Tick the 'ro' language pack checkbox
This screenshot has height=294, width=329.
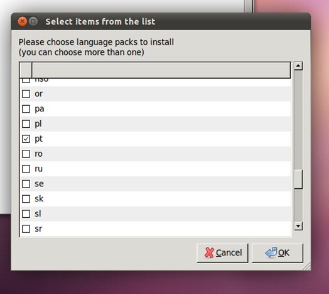click(26, 154)
